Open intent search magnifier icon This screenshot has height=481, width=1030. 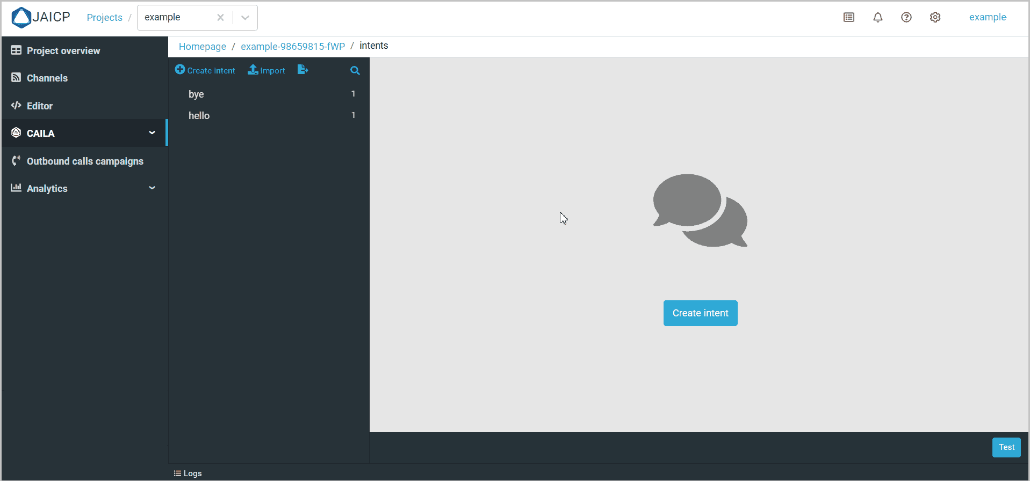coord(355,70)
